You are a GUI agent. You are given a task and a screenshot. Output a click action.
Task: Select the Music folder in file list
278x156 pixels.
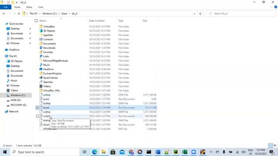coord(46,65)
